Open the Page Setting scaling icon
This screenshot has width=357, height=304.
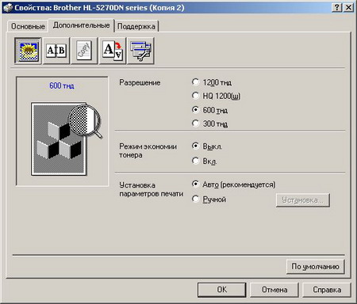coord(113,51)
